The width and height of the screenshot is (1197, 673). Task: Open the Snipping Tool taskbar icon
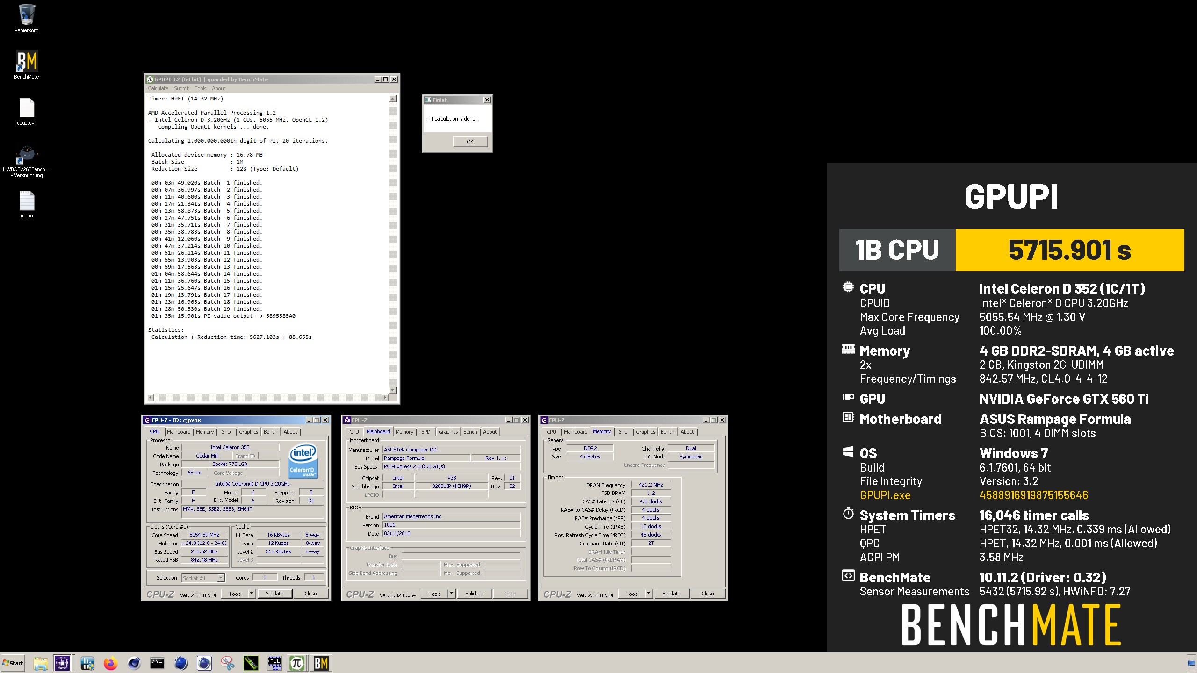227,663
